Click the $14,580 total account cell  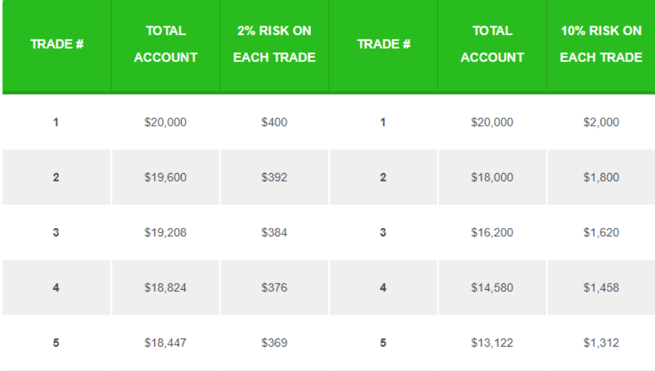[492, 287]
